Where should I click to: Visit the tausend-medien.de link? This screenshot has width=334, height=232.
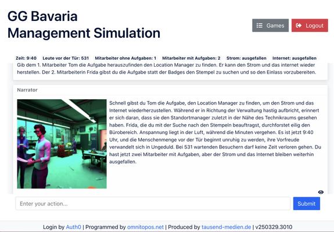point(226,227)
